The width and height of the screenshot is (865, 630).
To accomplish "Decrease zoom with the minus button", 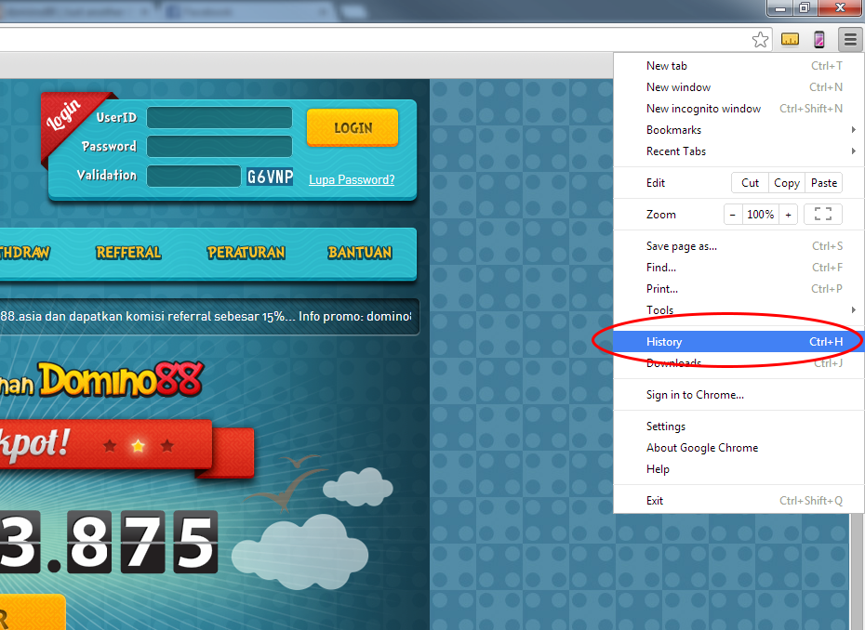I will [733, 215].
